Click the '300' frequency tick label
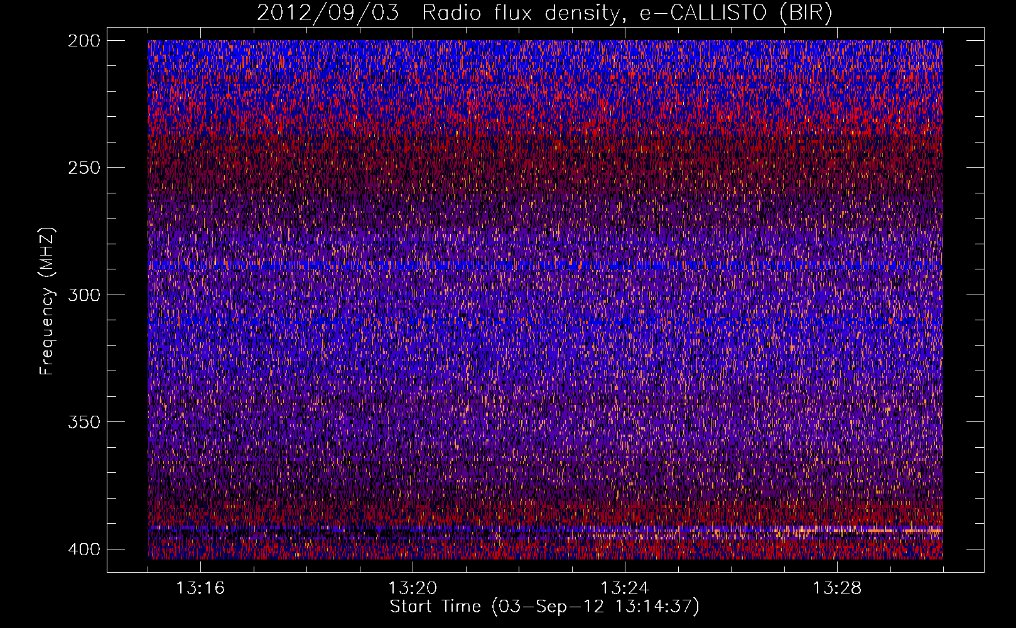This screenshot has width=1016, height=628. pos(84,295)
